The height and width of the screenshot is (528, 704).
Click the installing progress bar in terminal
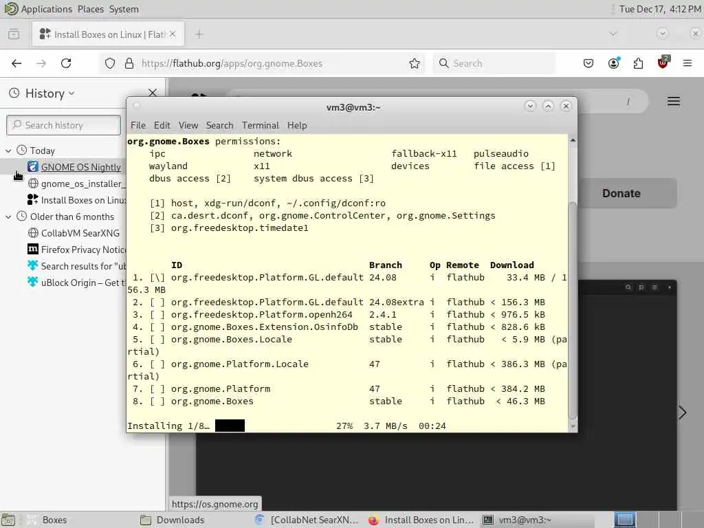230,426
